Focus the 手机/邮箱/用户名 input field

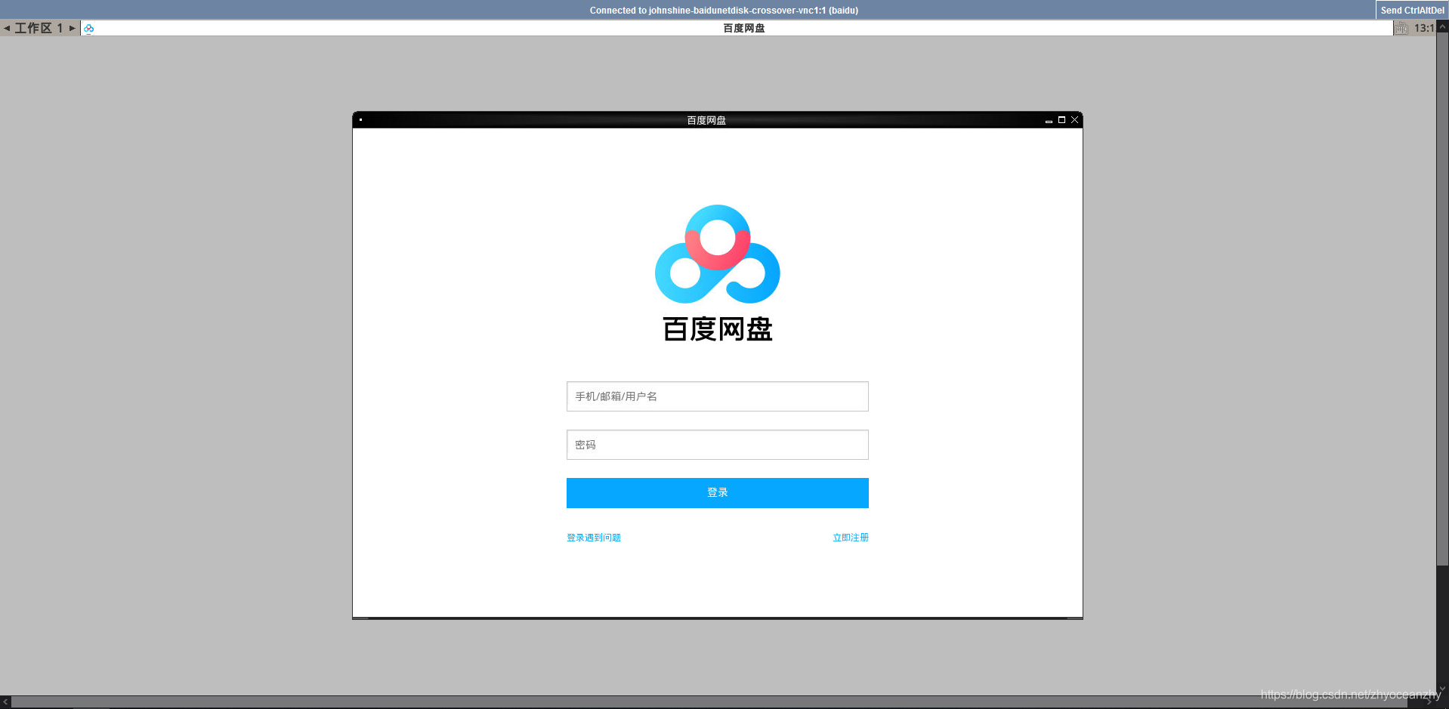pos(718,396)
